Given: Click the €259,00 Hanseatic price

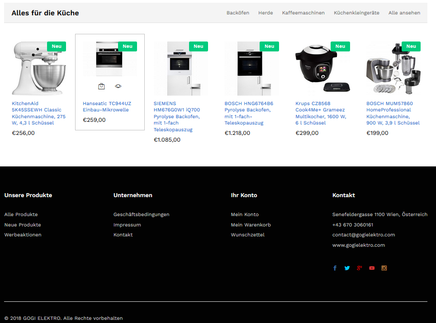Looking at the screenshot, I should pyautogui.click(x=94, y=120).
